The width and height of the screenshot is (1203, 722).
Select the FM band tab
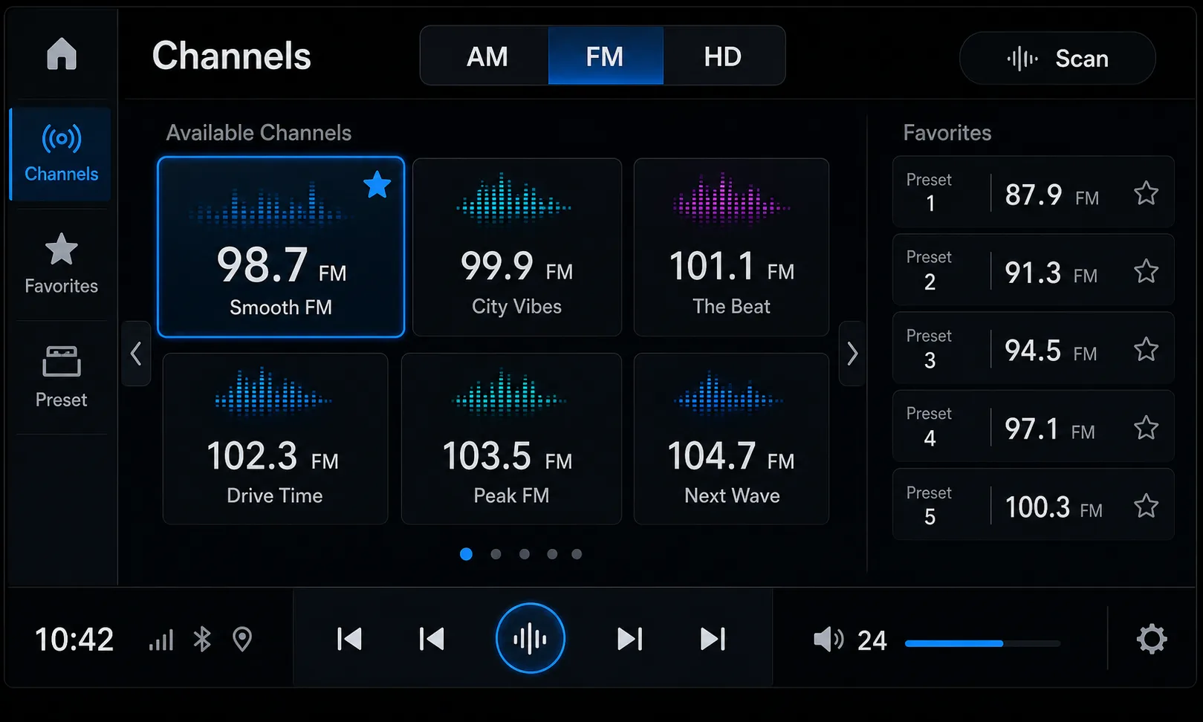[605, 56]
